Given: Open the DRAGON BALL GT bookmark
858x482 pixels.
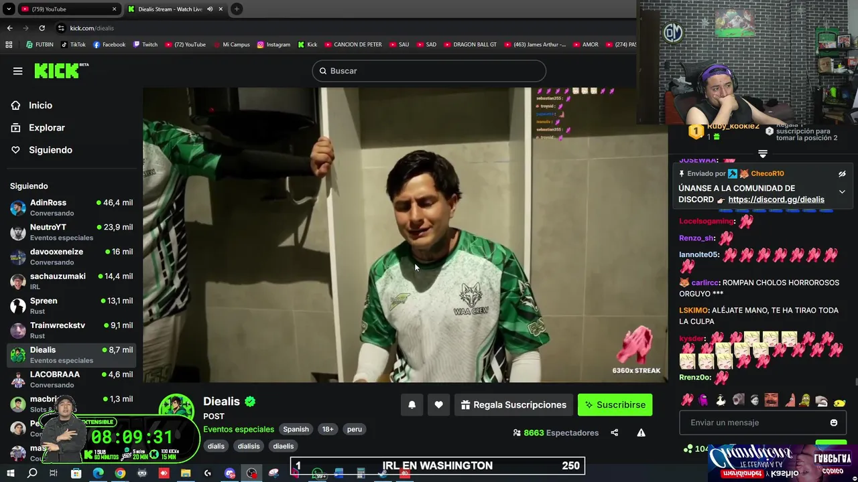Looking at the screenshot, I should 469,45.
